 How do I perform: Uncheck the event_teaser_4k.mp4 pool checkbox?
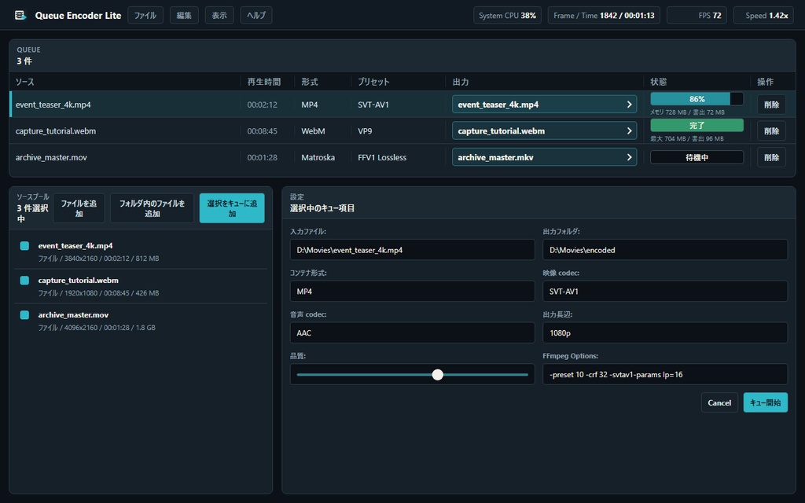coord(24,246)
